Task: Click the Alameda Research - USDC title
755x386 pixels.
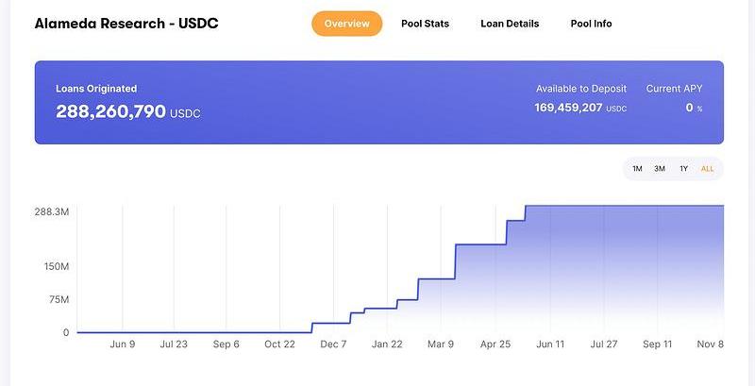Action: (x=126, y=23)
